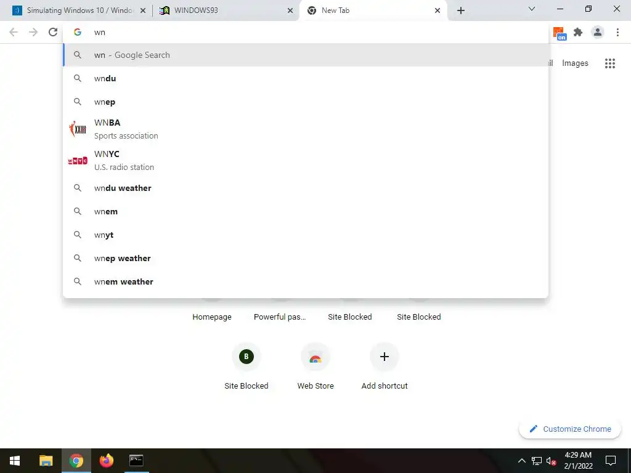
Task: Choose the 'wnyt' suggestion
Action: click(306, 235)
